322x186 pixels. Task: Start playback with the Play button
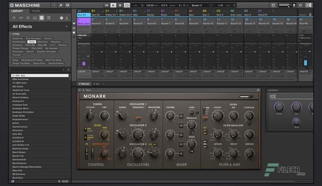coord(113,5)
